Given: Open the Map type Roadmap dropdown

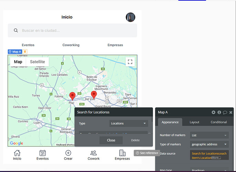Looking at the screenshot, I should click(x=209, y=170).
